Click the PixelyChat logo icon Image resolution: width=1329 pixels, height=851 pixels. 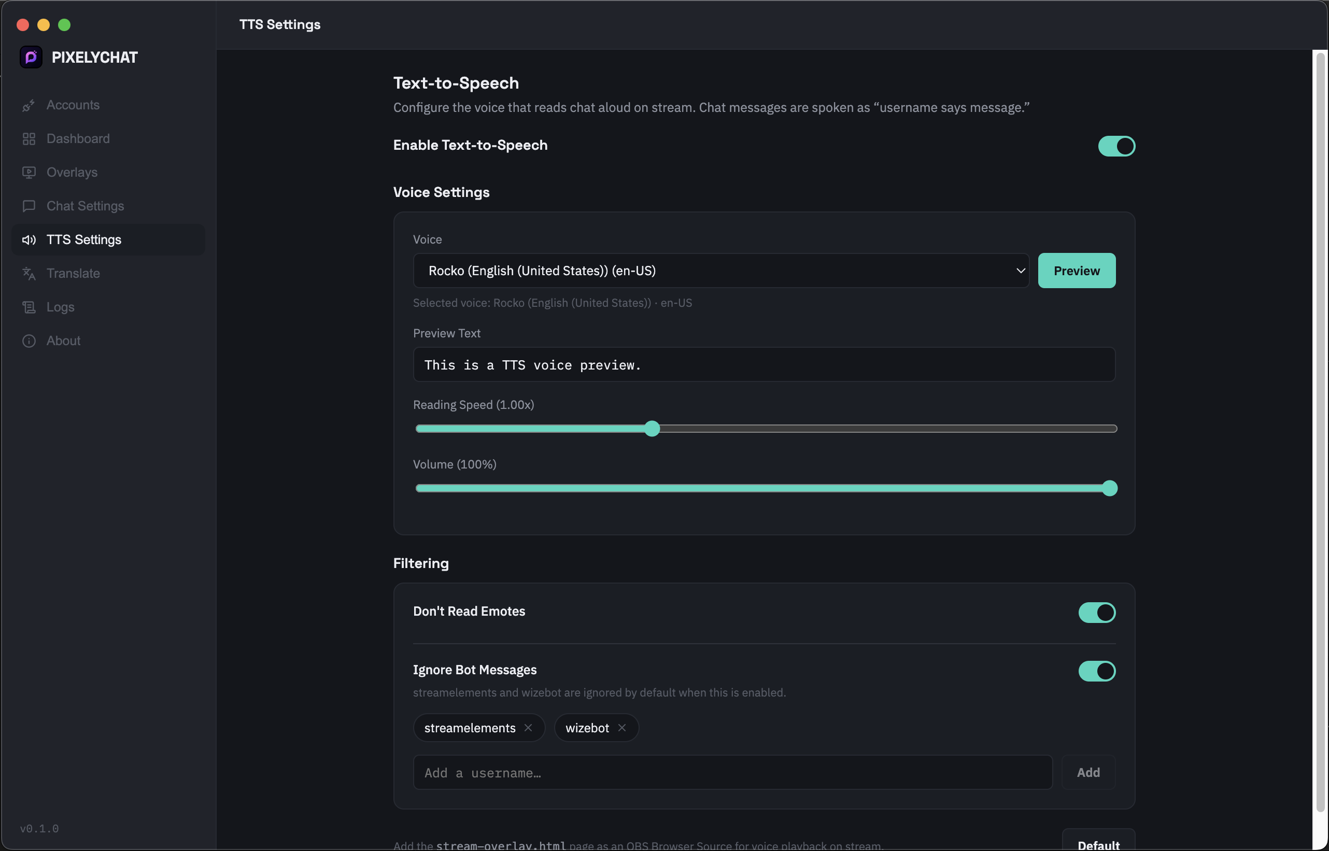pyautogui.click(x=31, y=57)
